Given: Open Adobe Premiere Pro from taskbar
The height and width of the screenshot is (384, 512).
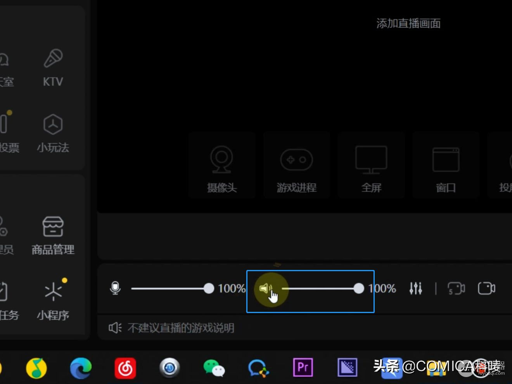Looking at the screenshot, I should click(303, 367).
